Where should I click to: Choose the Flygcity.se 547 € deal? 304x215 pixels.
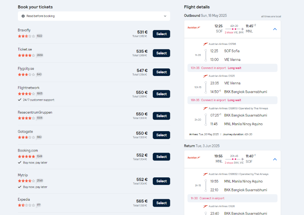tap(161, 72)
